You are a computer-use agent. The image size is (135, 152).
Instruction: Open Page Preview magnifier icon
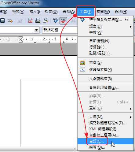tap(46, 20)
